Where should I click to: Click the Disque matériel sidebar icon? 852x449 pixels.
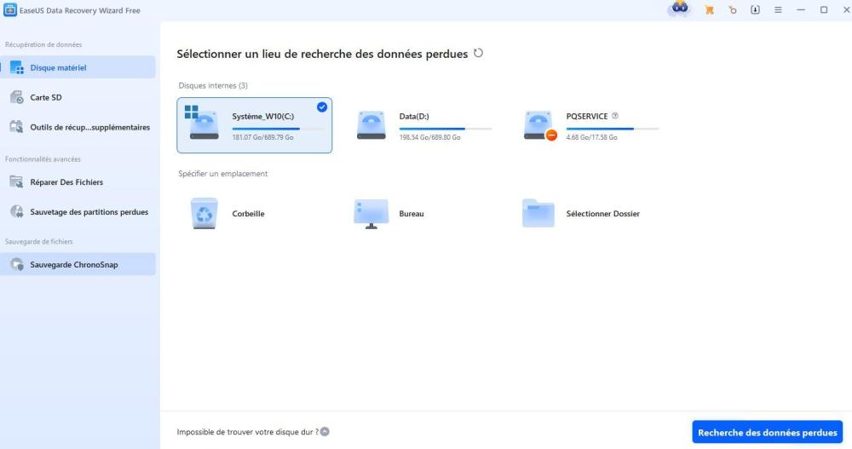(17, 68)
